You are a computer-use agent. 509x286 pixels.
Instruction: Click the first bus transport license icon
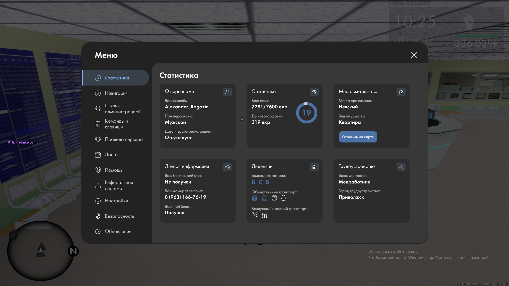(x=254, y=198)
